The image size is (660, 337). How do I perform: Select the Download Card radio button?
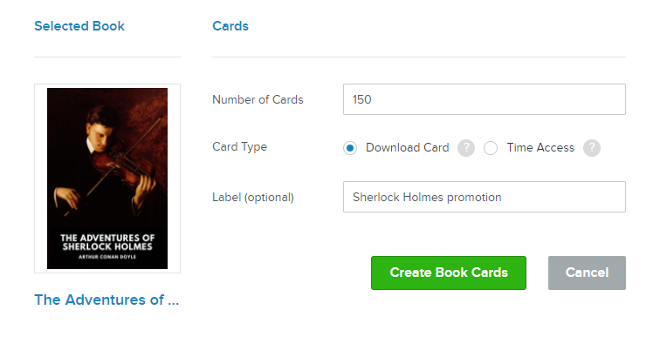click(x=350, y=148)
